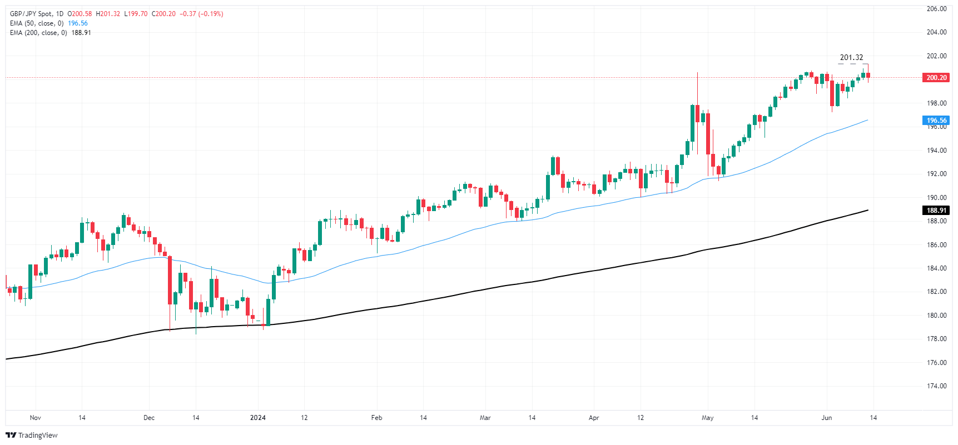Click the EMA 200 indicator legend

[38, 33]
